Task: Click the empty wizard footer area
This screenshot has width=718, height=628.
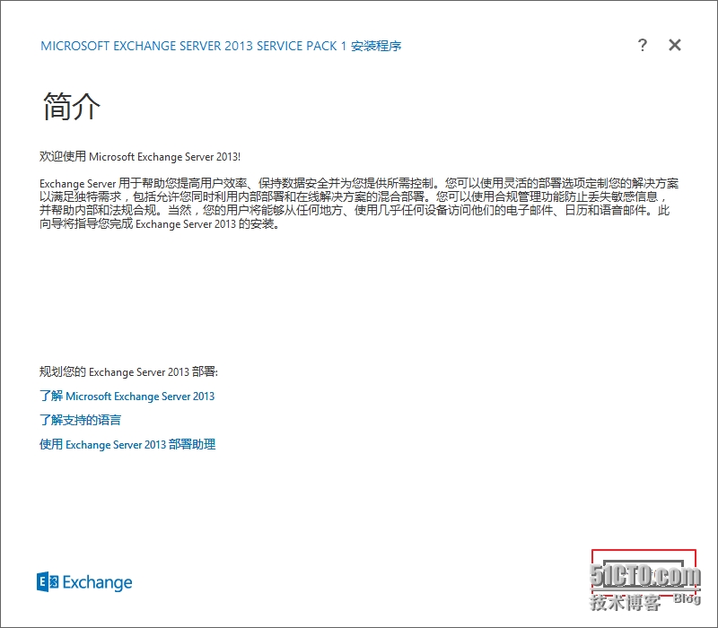Action: point(359,583)
